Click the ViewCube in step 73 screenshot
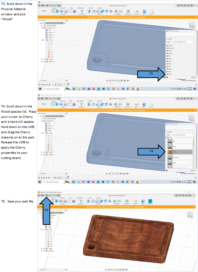Image resolution: width=198 pixels, height=272 pixels. [192, 24]
